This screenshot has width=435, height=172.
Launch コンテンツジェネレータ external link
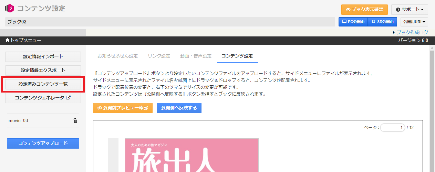[x=43, y=98]
